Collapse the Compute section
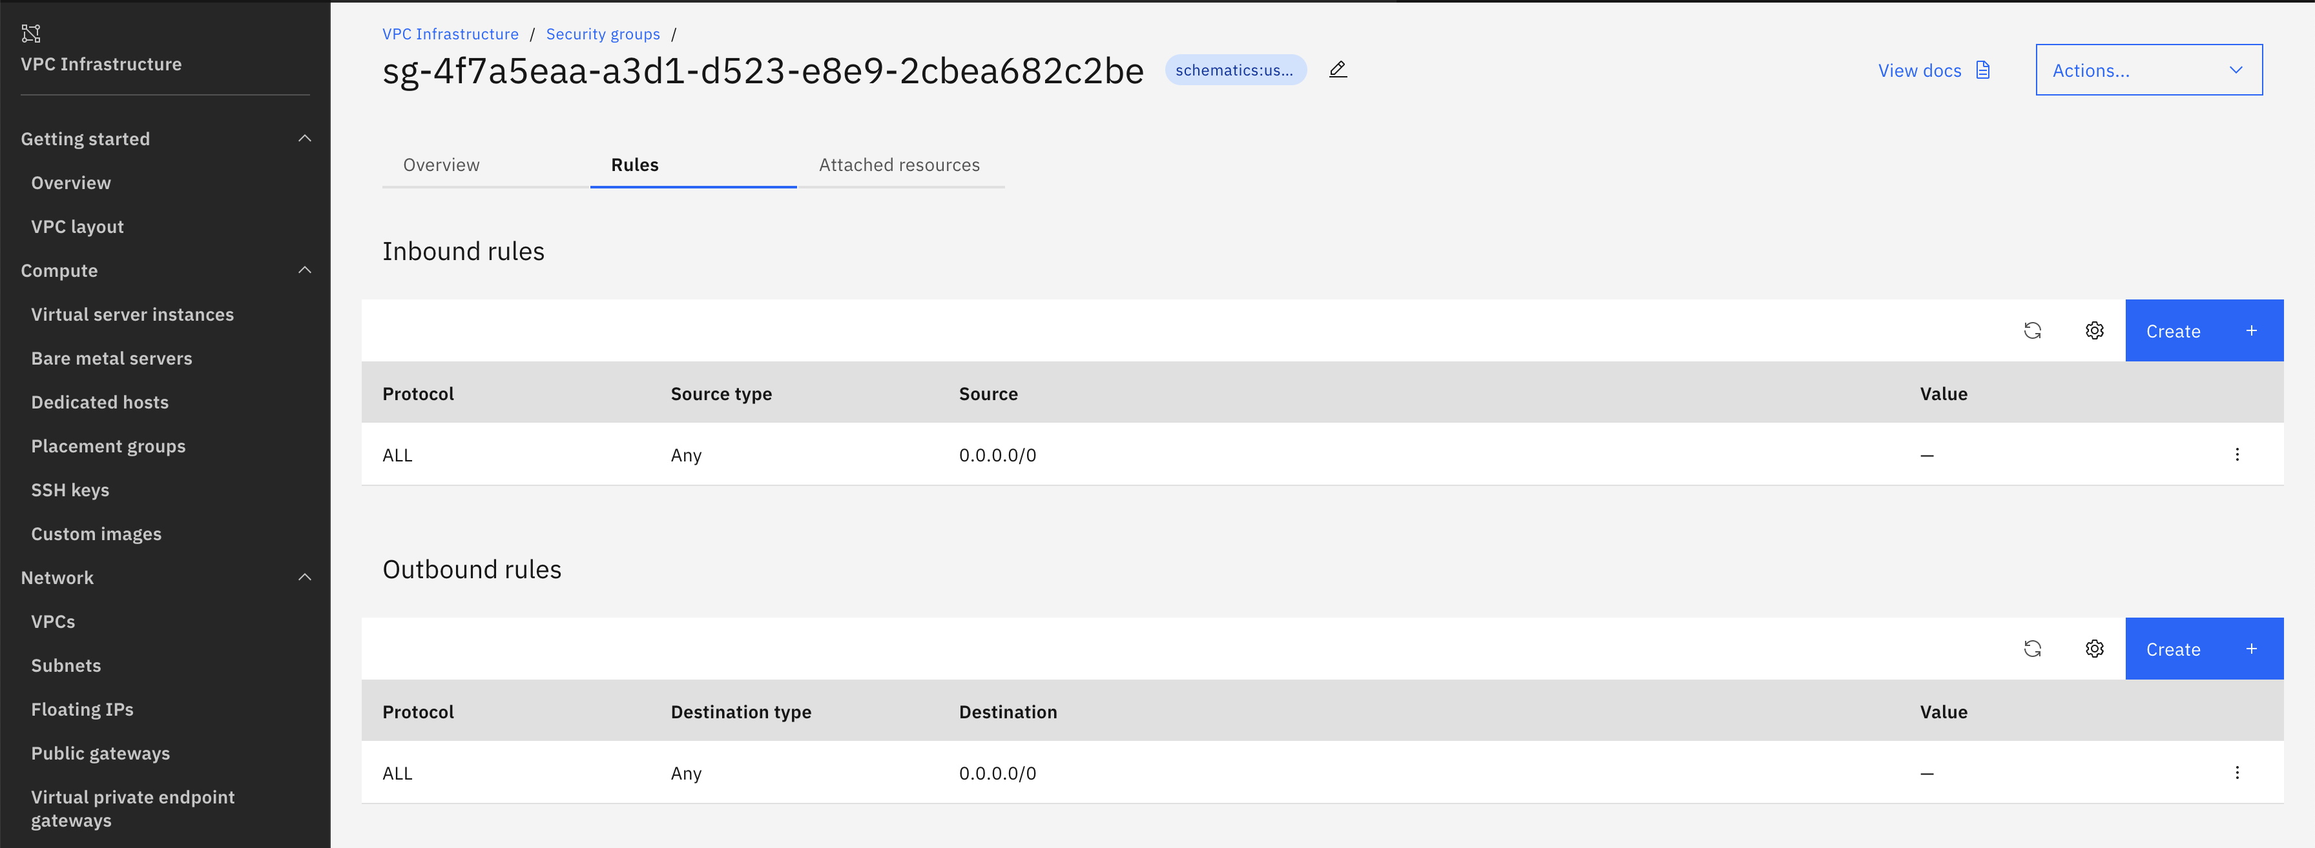 coord(305,270)
